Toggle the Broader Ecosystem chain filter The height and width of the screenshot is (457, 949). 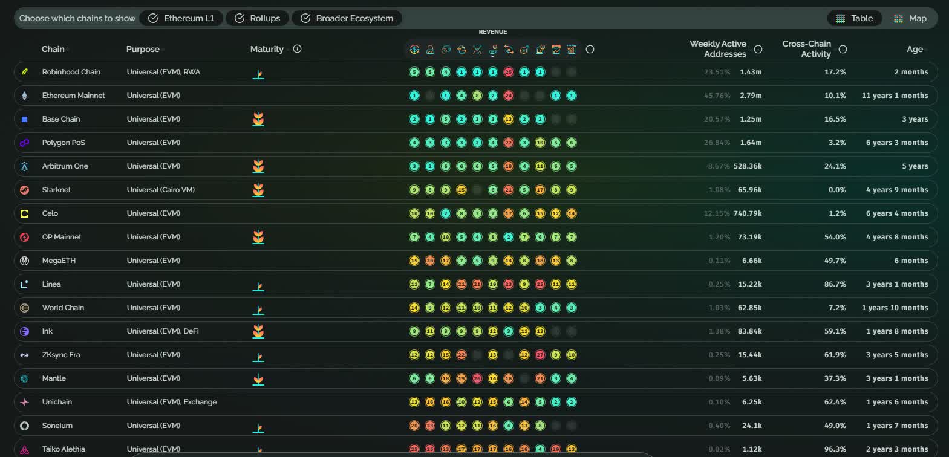click(x=347, y=18)
